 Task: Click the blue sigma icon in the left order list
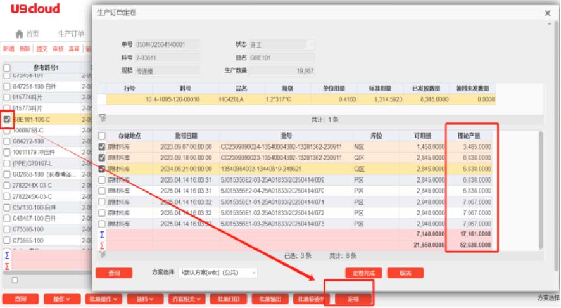[x=7, y=255]
